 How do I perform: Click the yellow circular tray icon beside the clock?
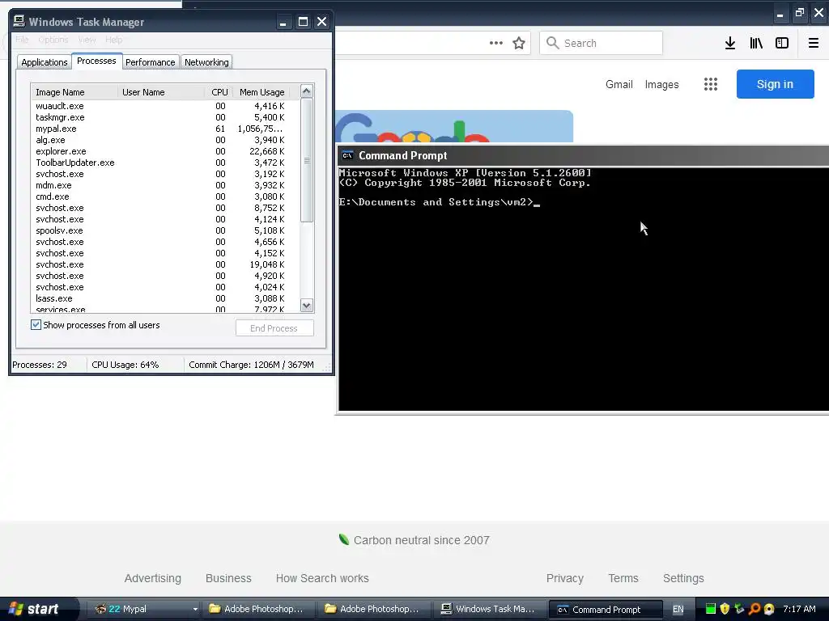coord(769,609)
